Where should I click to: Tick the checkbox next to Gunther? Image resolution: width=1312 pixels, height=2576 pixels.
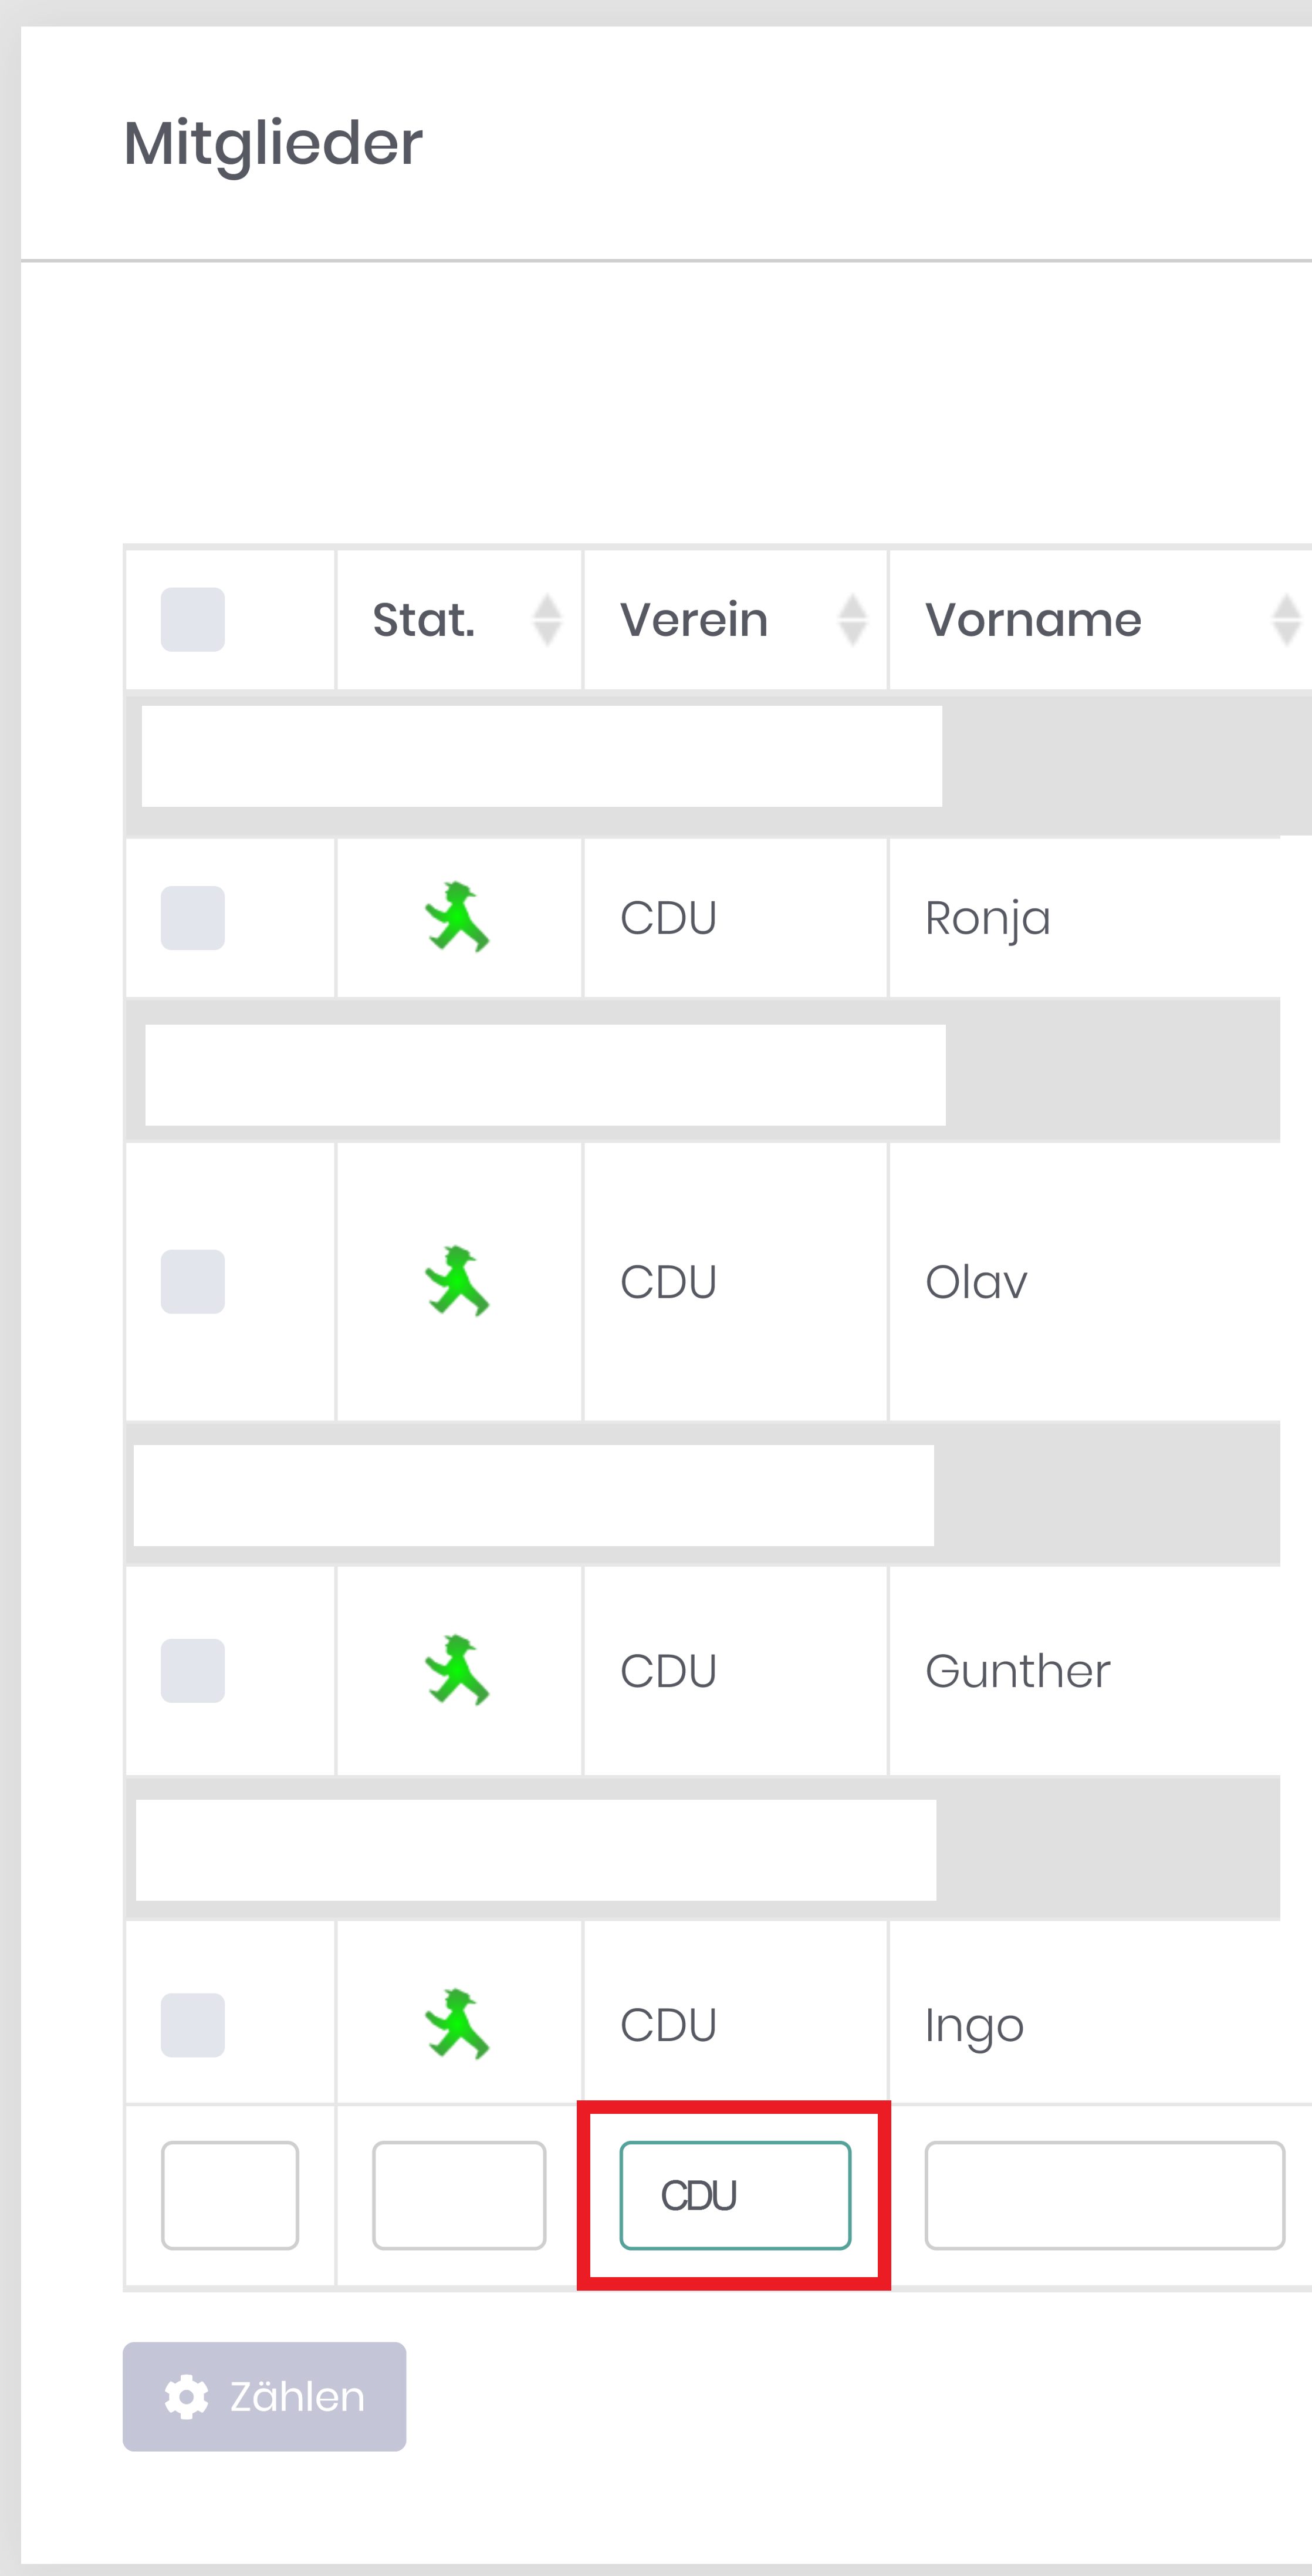[x=193, y=1670]
